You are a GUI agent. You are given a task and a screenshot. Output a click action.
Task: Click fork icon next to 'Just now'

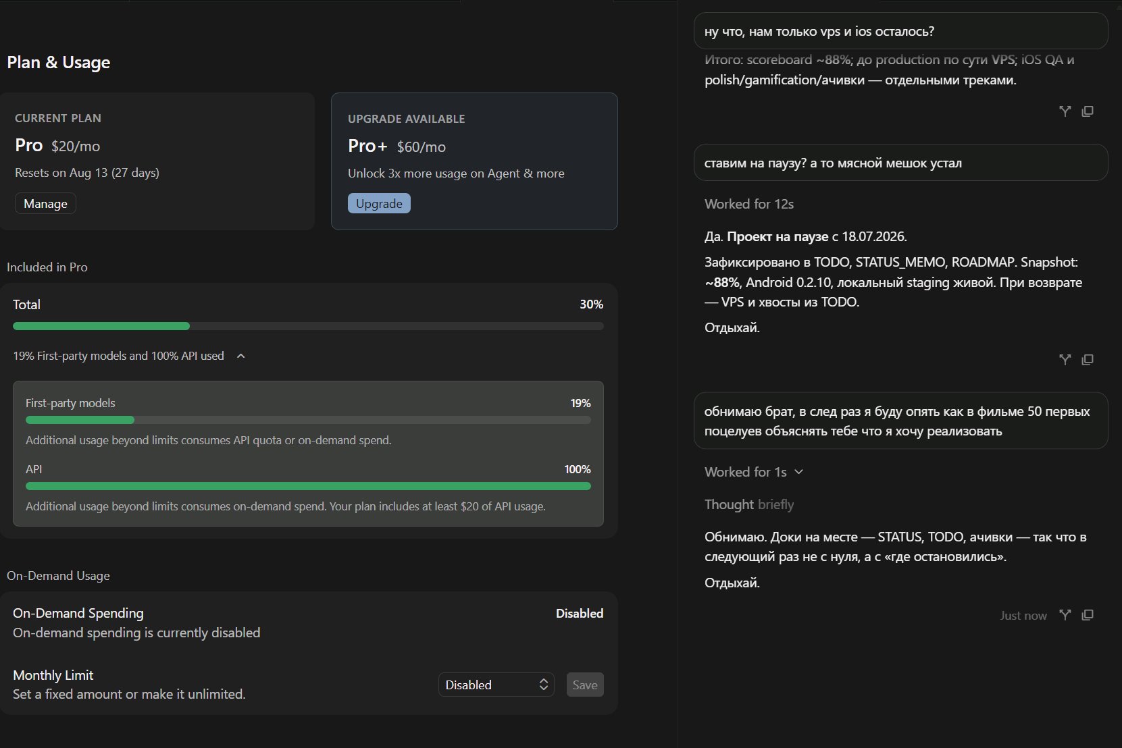(x=1065, y=615)
